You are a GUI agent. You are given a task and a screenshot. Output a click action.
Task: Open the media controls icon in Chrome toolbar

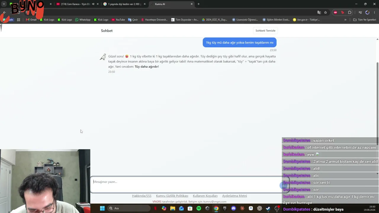360,12
